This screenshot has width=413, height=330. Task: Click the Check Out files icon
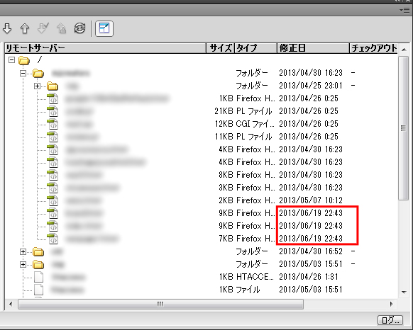point(43,28)
